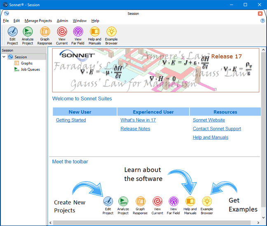Click the blue help question mark icon
The width and height of the screenshot is (267, 226).
(262, 21)
